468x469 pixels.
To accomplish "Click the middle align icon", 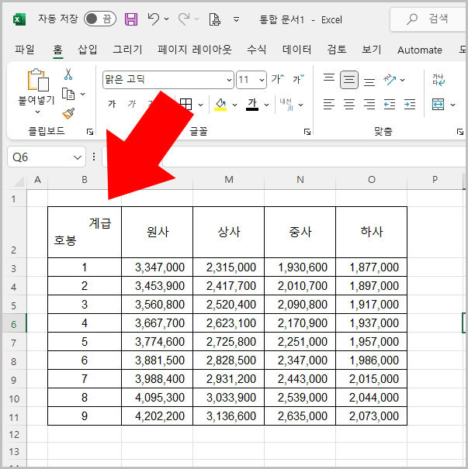I will 349,80.
